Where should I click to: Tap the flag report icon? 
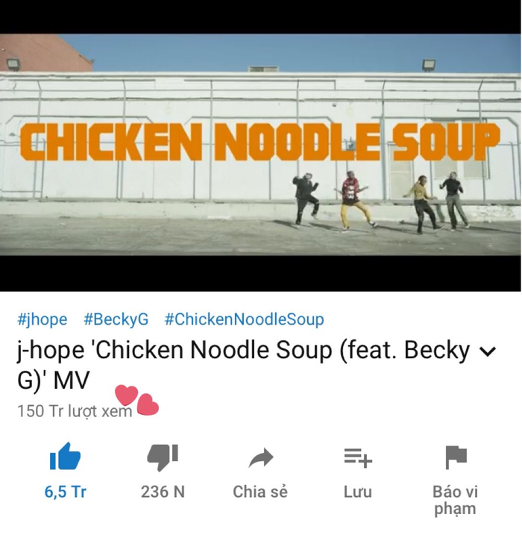tap(456, 457)
